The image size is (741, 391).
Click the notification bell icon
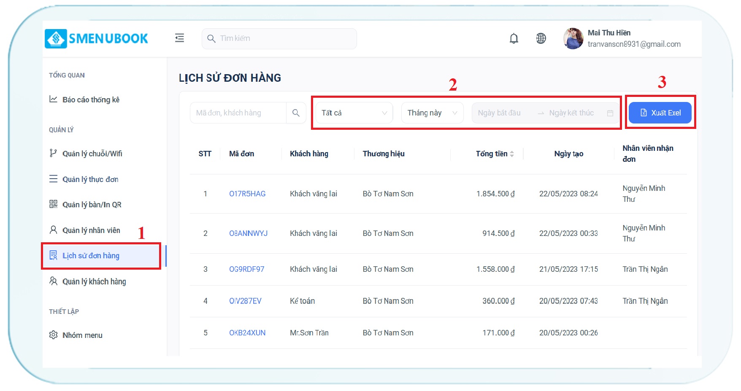(514, 39)
